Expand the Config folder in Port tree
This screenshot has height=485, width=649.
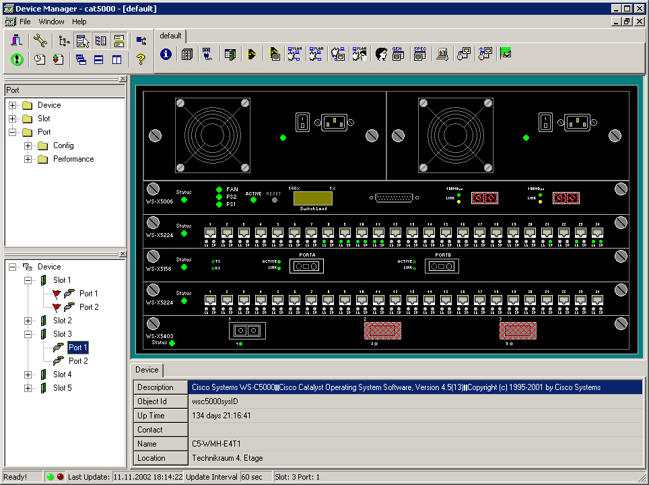tap(28, 145)
